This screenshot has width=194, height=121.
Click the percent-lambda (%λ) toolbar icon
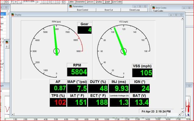pyautogui.click(x=54, y=2)
